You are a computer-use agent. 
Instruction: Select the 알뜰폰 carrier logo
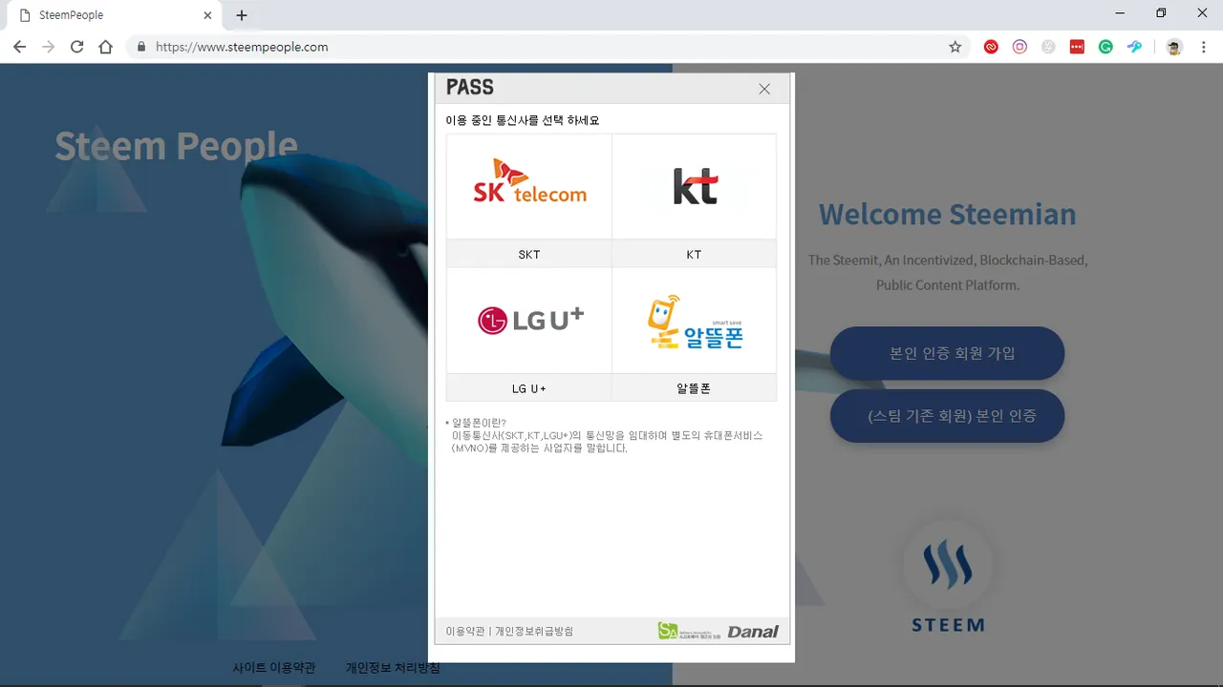[x=695, y=321]
